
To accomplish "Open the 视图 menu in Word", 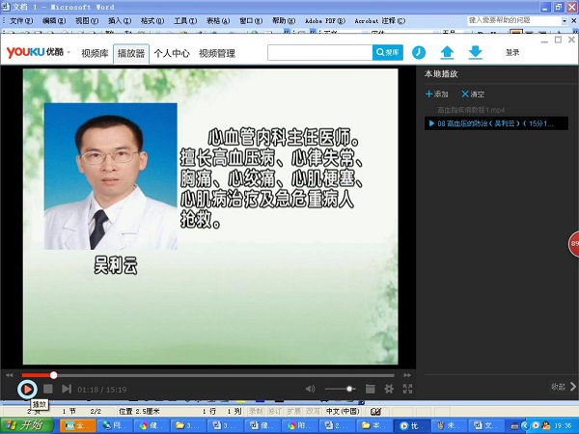I will coord(87,20).
